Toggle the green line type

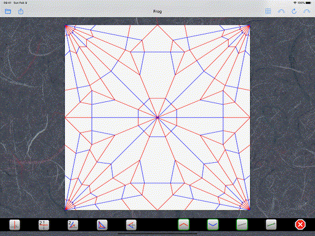tap(271, 225)
